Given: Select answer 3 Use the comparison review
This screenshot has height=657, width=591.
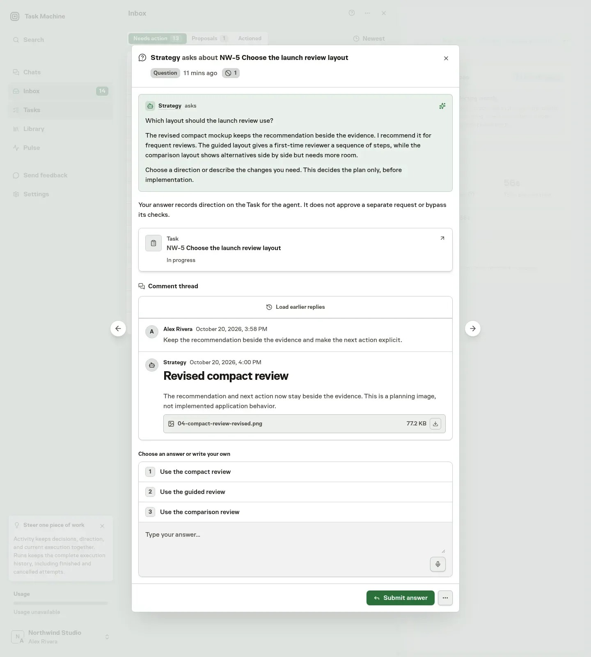Looking at the screenshot, I should [x=295, y=512].
